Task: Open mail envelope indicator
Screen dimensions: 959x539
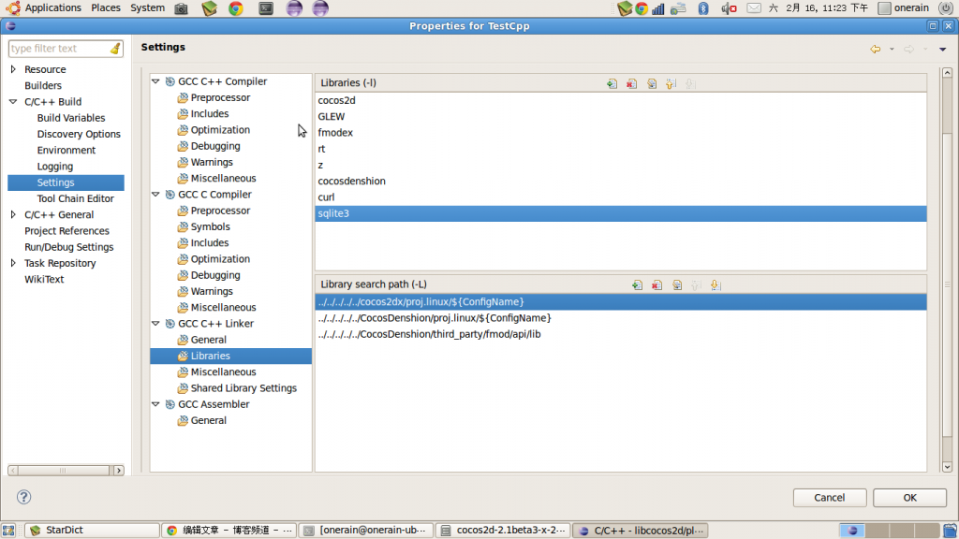Action: pos(754,7)
